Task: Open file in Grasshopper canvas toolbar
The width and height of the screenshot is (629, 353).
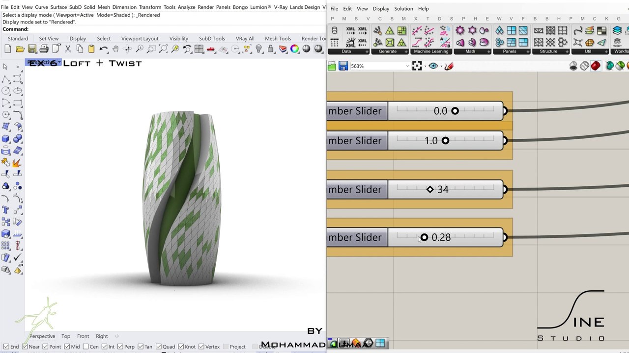Action: point(332,66)
